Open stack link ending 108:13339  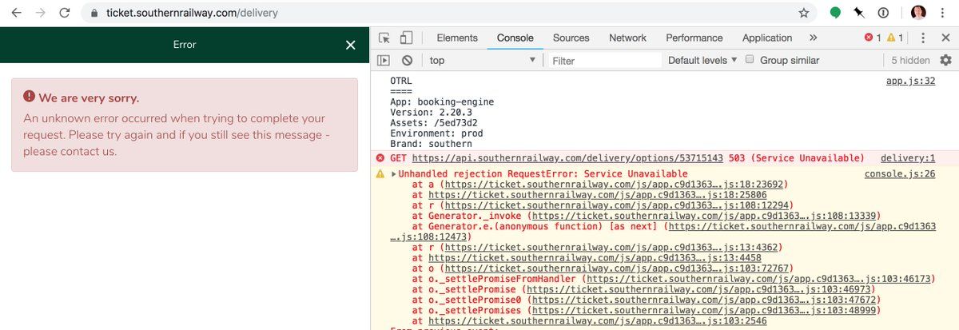[704, 215]
